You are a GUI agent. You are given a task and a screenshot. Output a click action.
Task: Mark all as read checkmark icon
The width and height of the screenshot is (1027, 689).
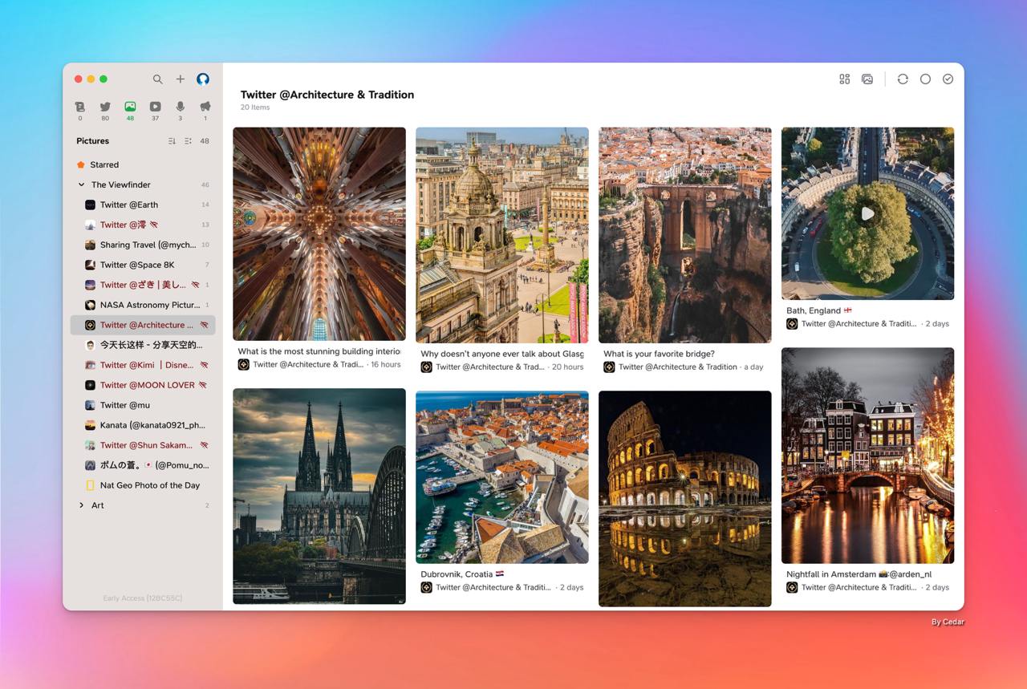pyautogui.click(x=948, y=79)
